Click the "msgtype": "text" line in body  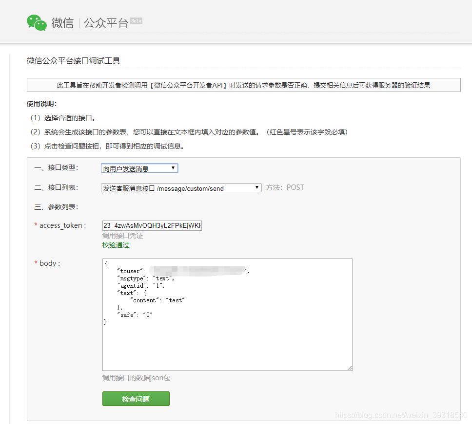(146, 278)
